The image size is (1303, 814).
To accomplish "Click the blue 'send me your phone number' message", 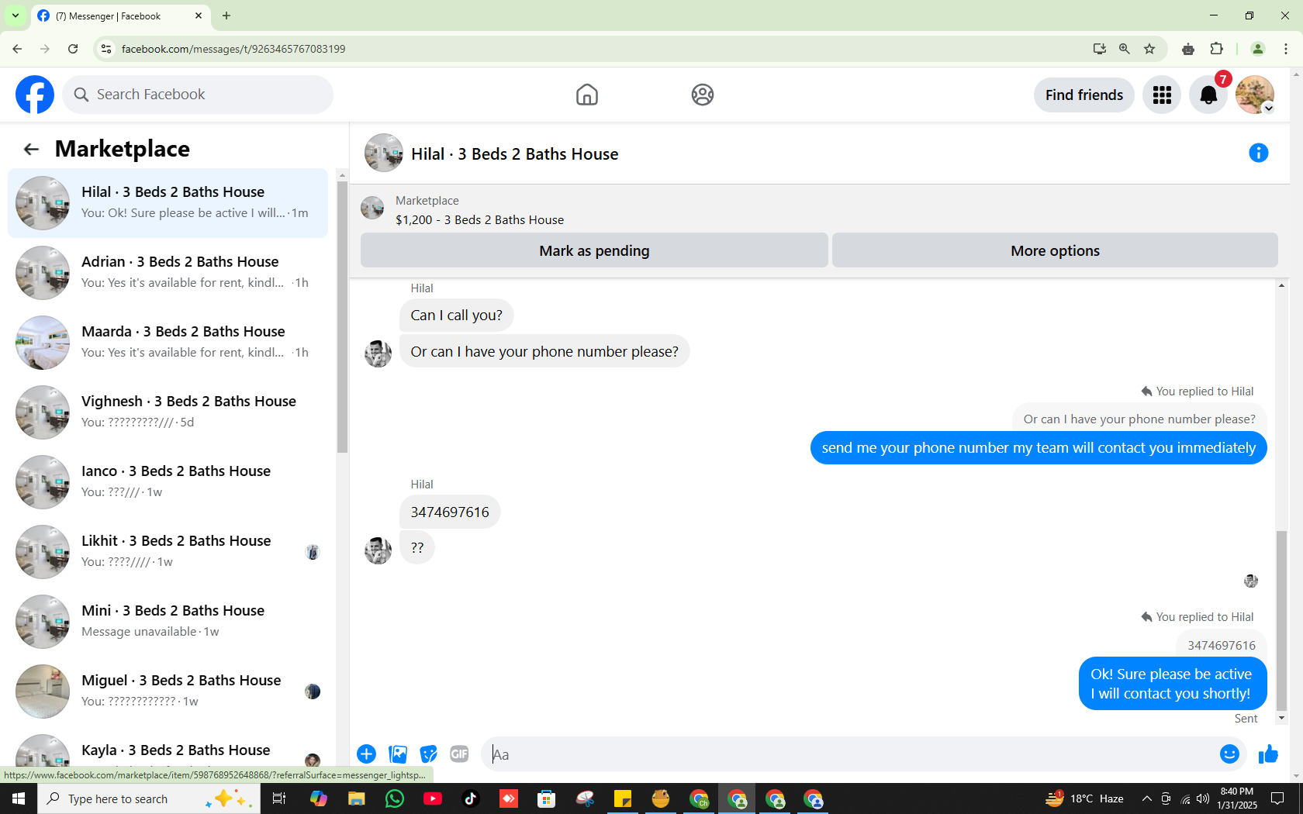I will [x=1039, y=448].
